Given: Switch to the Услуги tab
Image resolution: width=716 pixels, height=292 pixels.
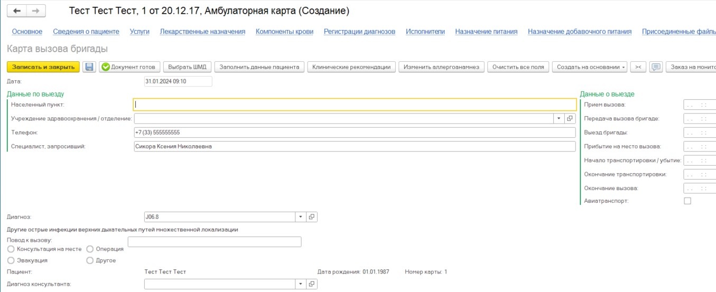Looking at the screenshot, I should [140, 32].
